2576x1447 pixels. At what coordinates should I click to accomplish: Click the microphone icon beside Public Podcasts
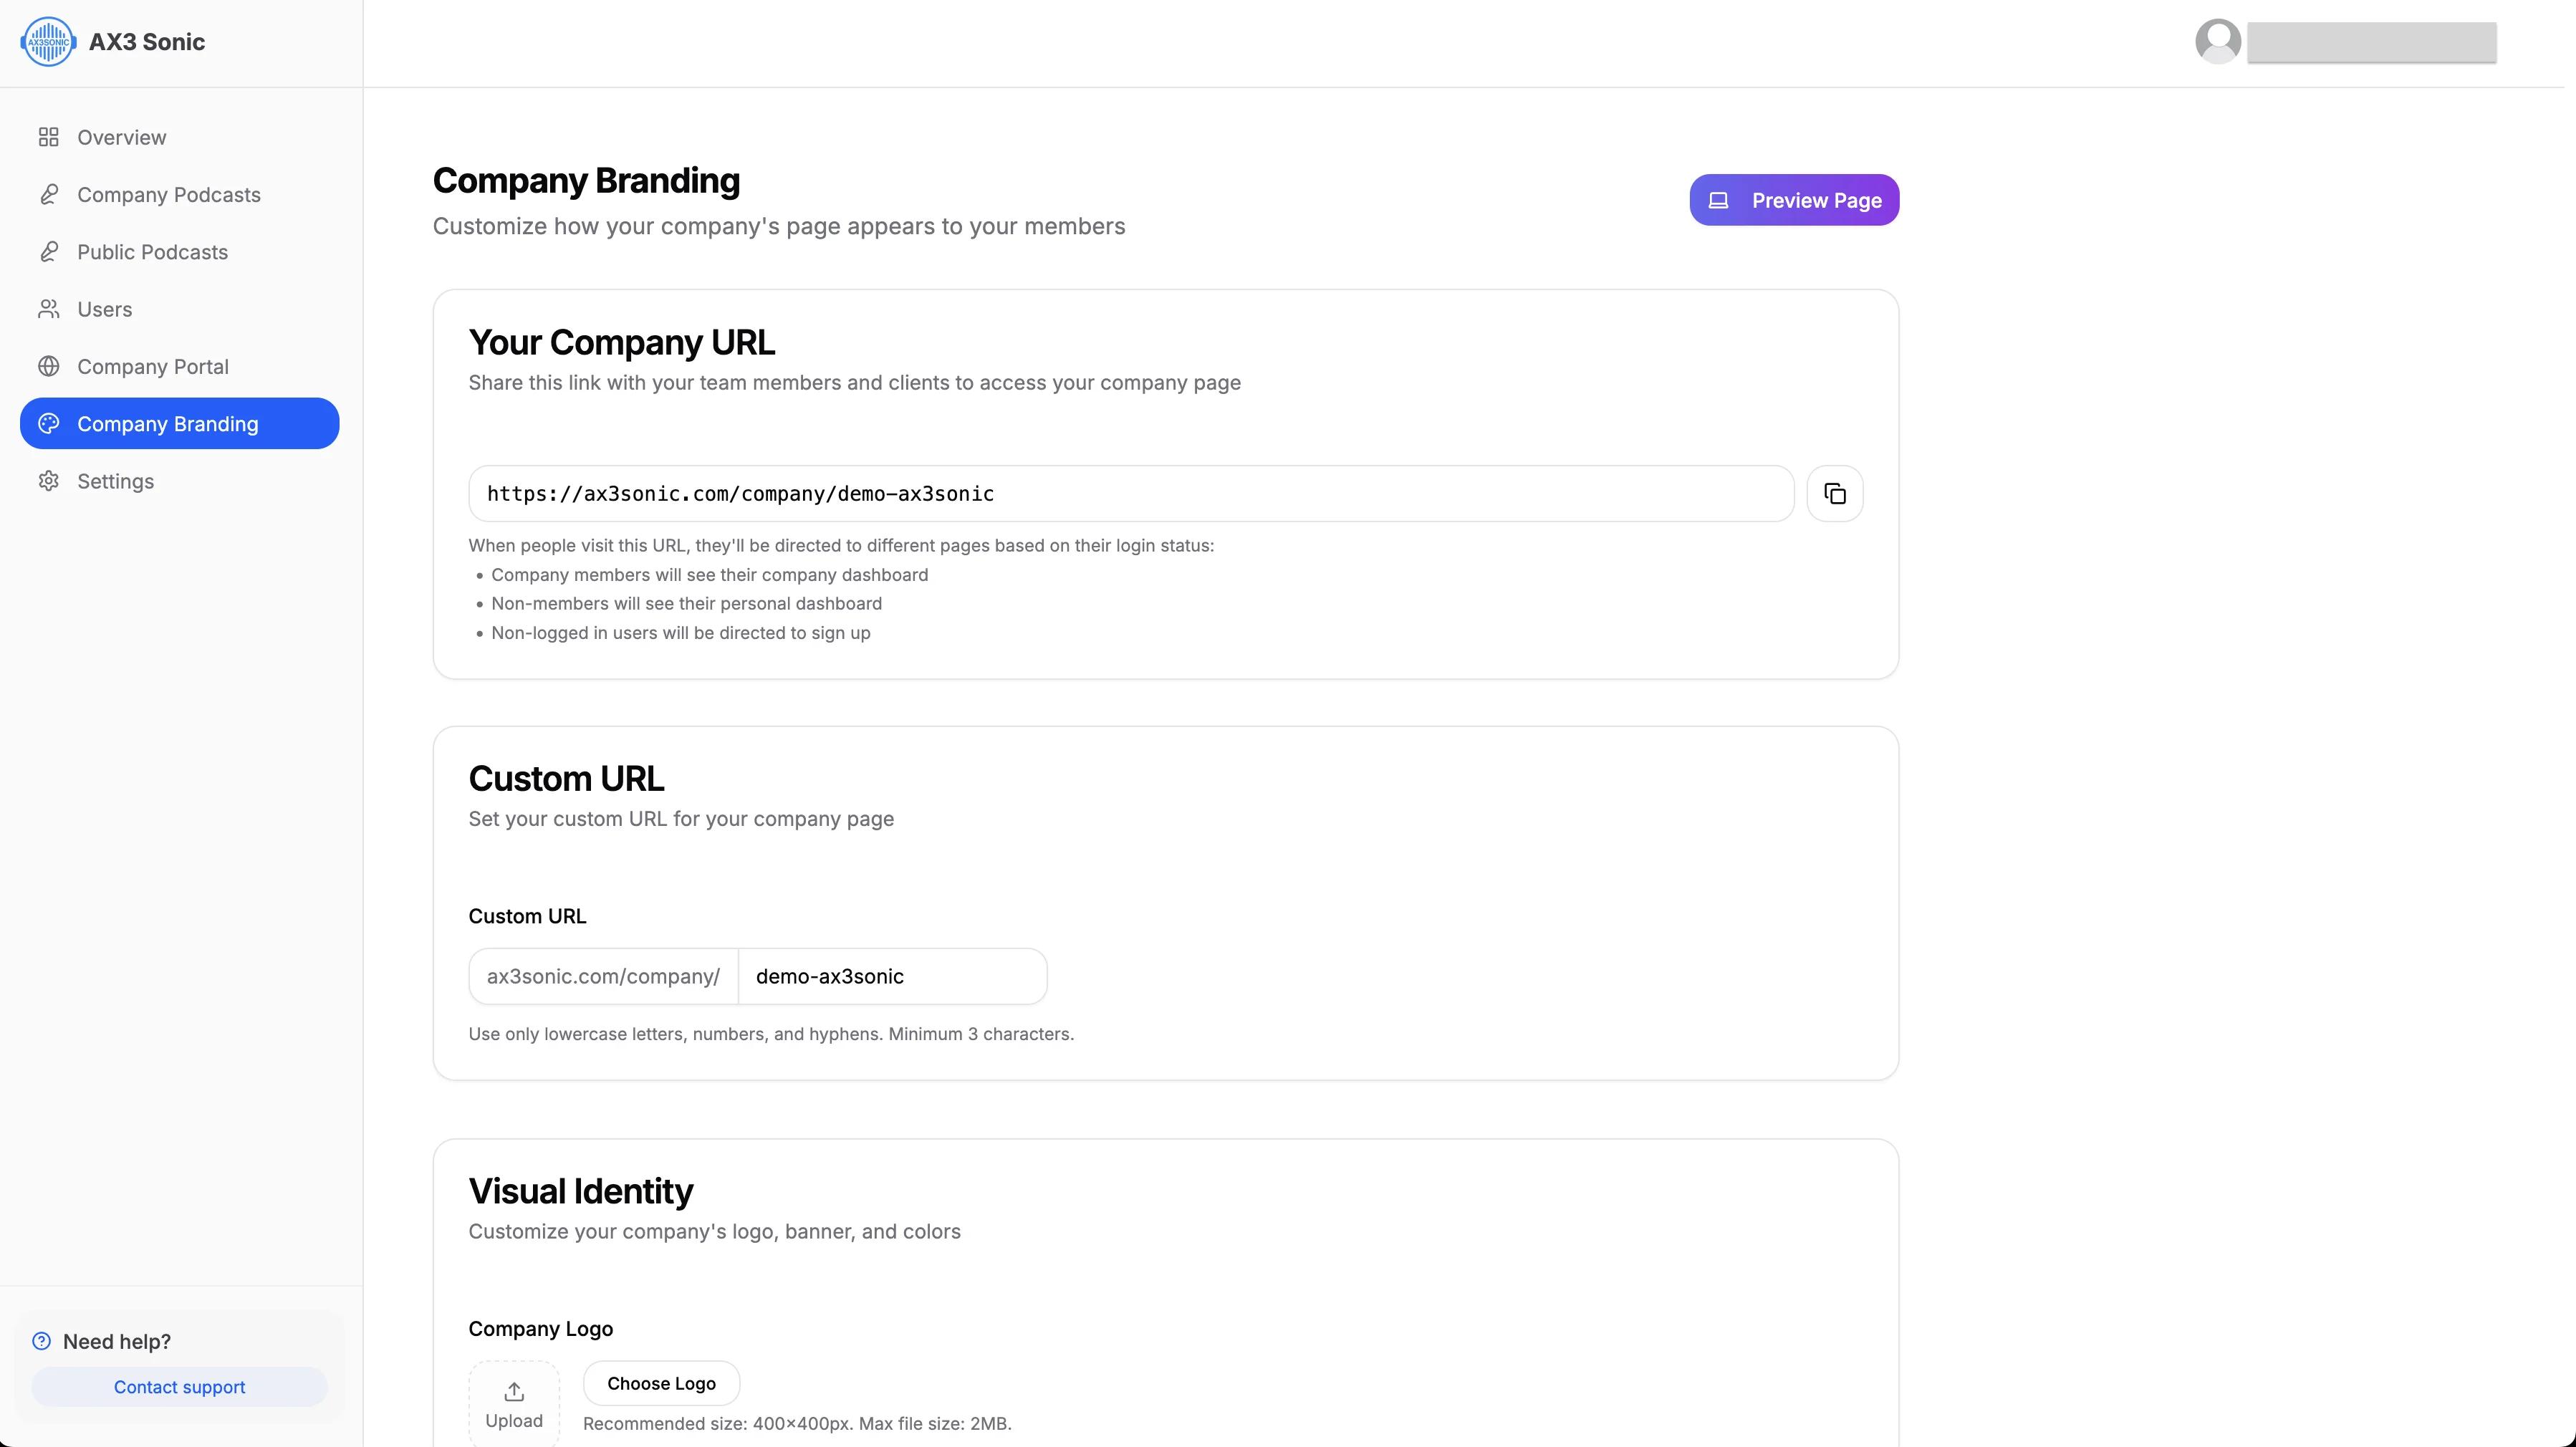[48, 252]
